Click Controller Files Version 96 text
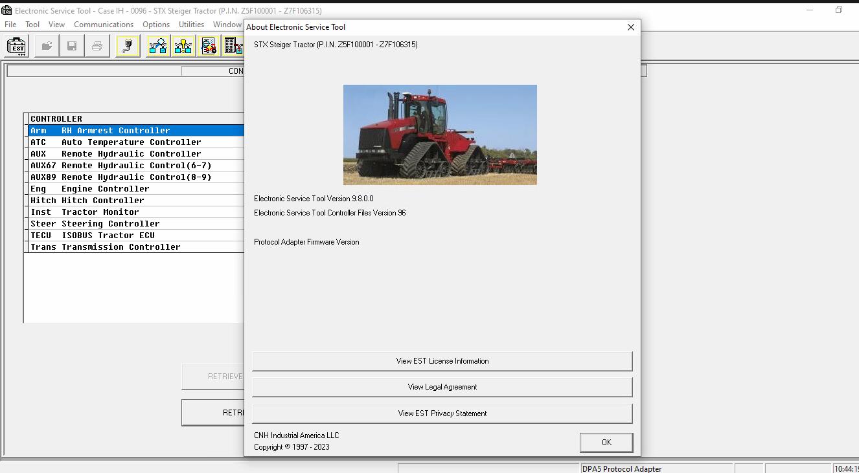 330,213
